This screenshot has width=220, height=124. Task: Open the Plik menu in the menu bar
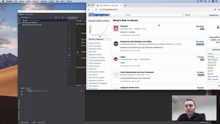point(16,1)
